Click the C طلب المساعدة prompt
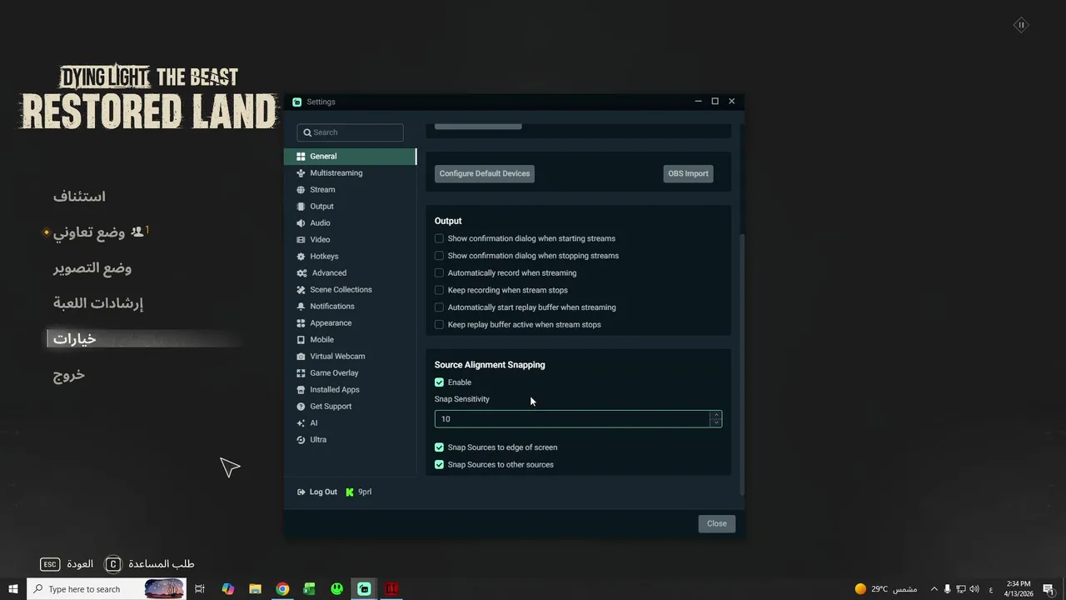The height and width of the screenshot is (600, 1066). pos(150,564)
